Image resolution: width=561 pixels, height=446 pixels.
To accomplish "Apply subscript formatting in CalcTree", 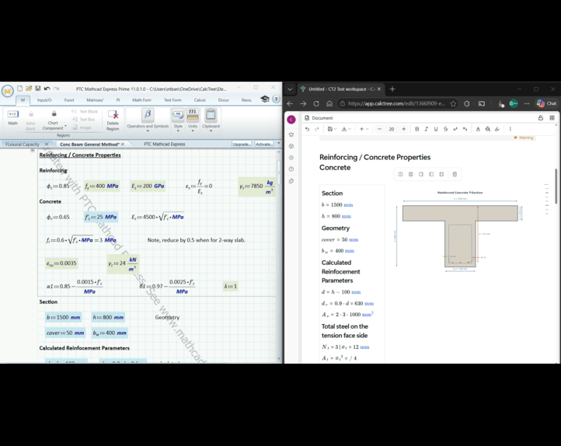I will tap(465, 129).
